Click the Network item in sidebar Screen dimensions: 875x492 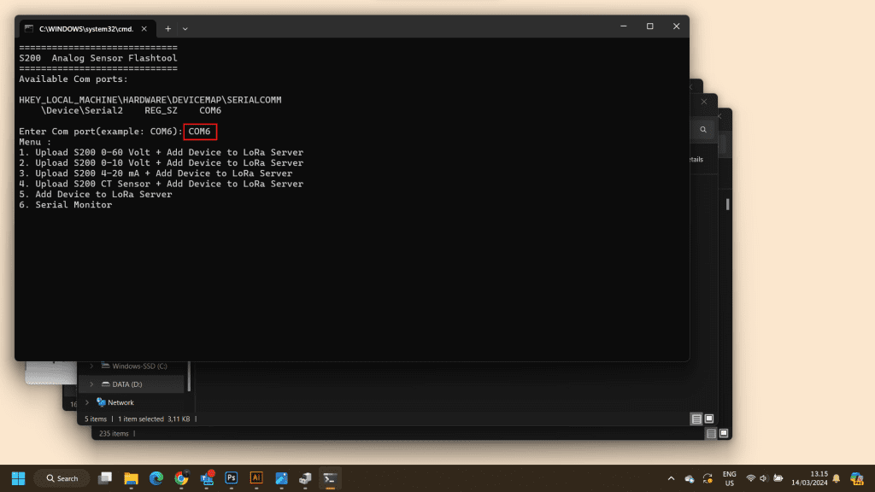coord(120,402)
